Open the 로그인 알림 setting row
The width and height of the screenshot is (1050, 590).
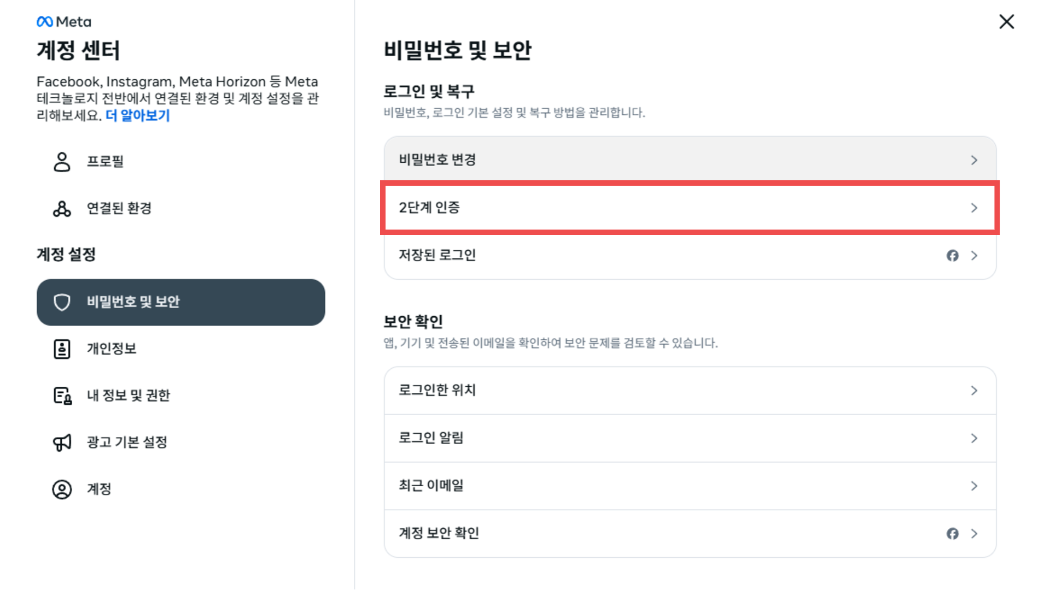point(690,438)
